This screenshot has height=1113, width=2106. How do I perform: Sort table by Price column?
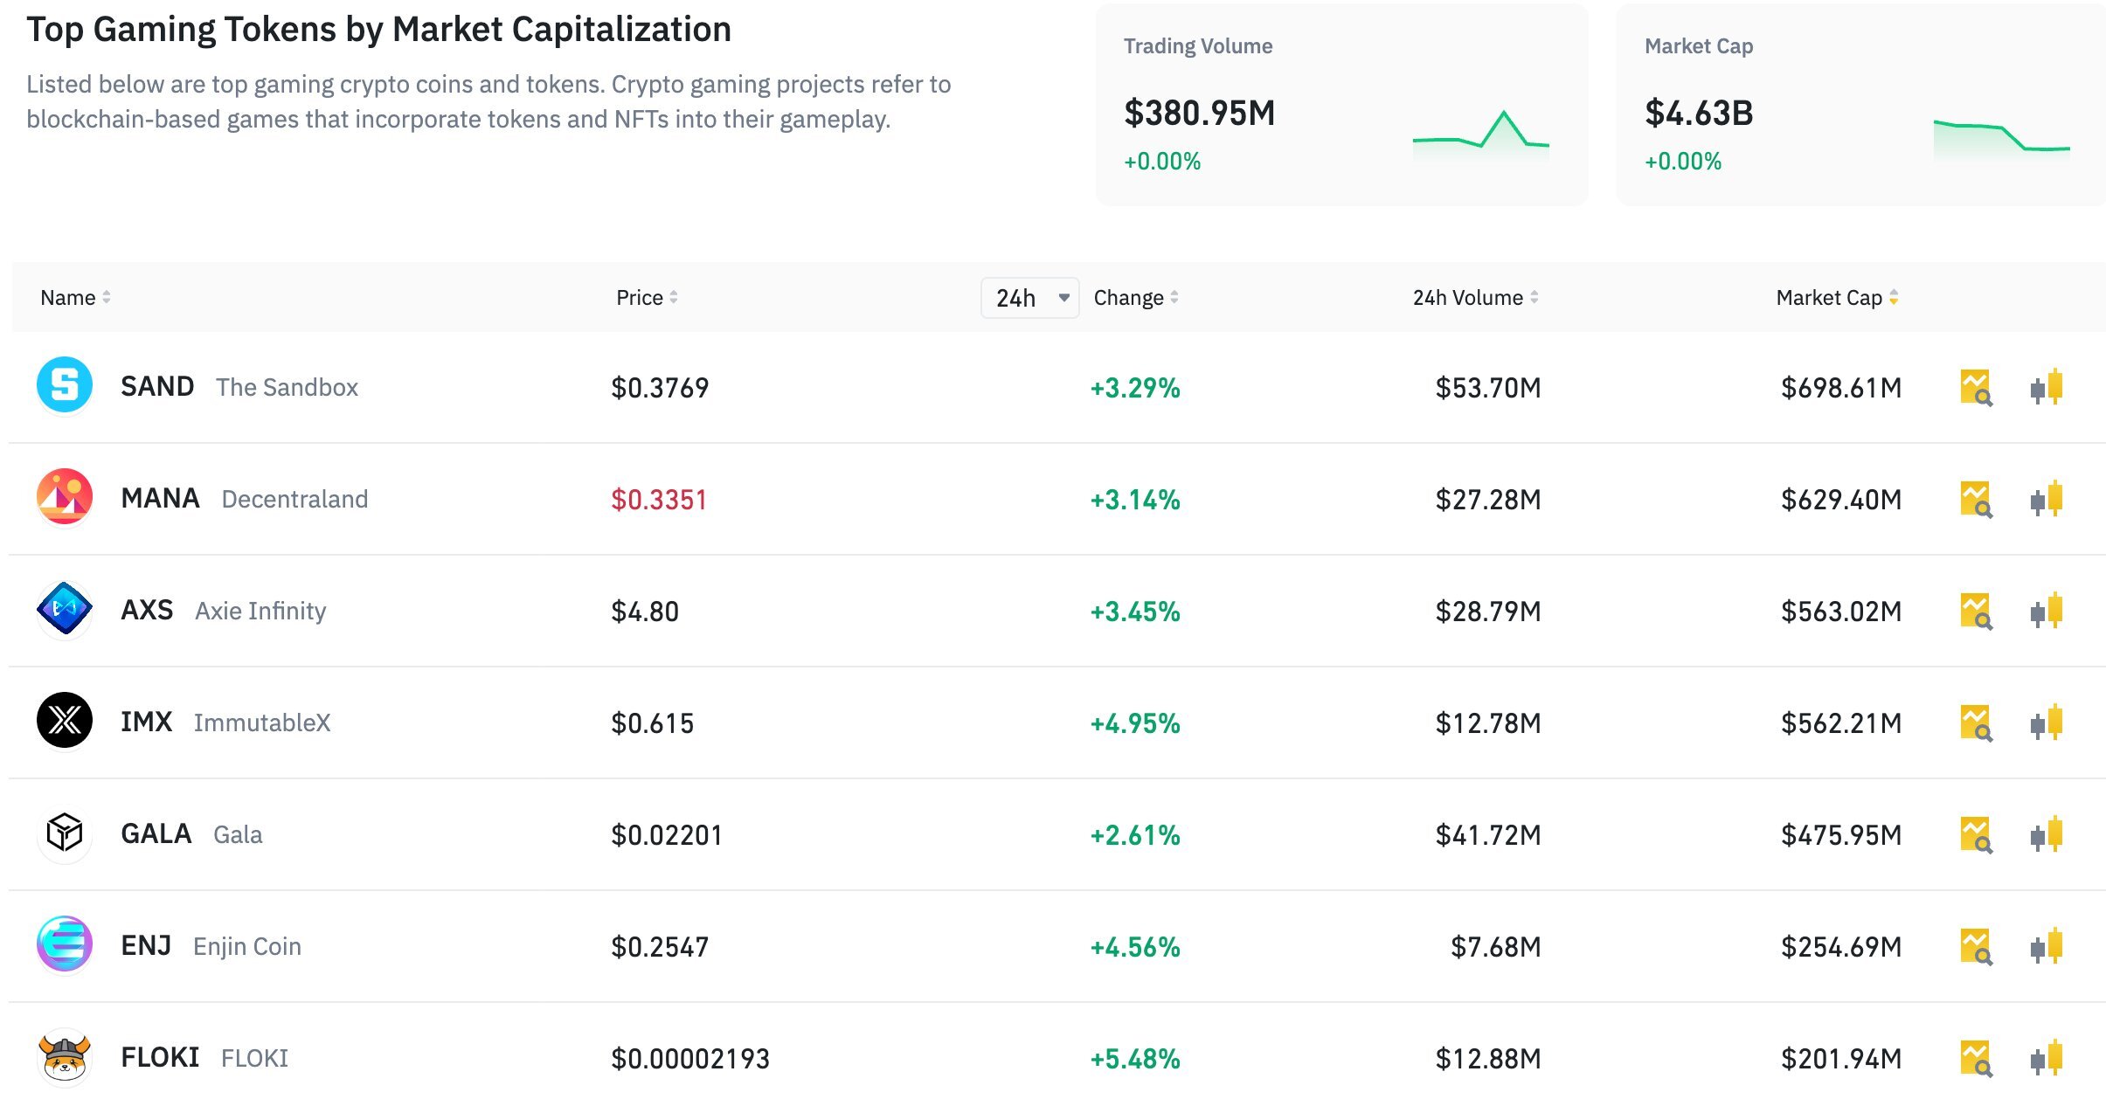pos(647,298)
